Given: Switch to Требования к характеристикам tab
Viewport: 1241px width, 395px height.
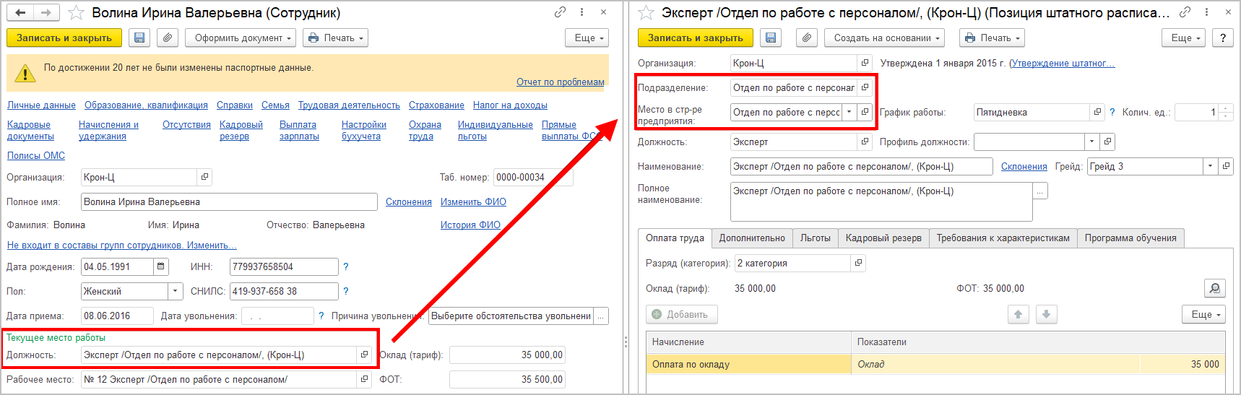Looking at the screenshot, I should tap(1003, 238).
